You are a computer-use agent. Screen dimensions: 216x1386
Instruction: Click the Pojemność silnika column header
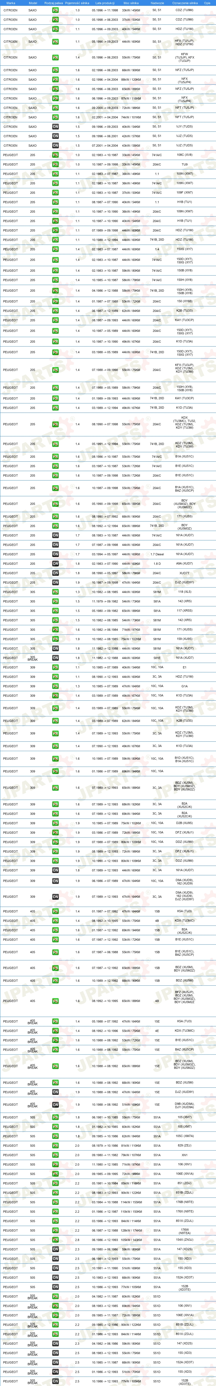point(77,3)
